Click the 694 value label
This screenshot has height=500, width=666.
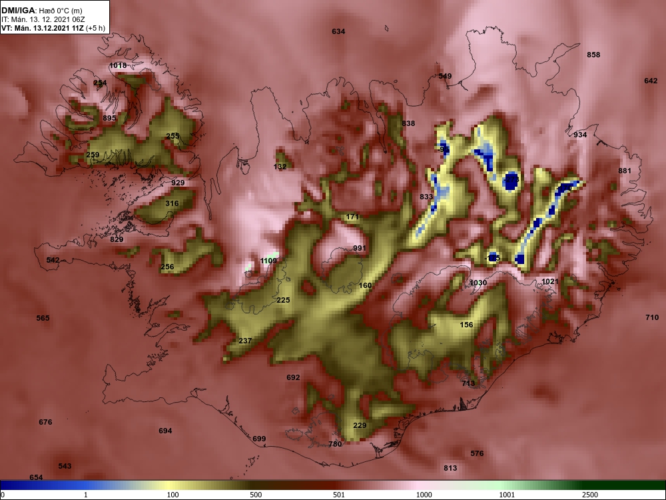click(x=165, y=431)
